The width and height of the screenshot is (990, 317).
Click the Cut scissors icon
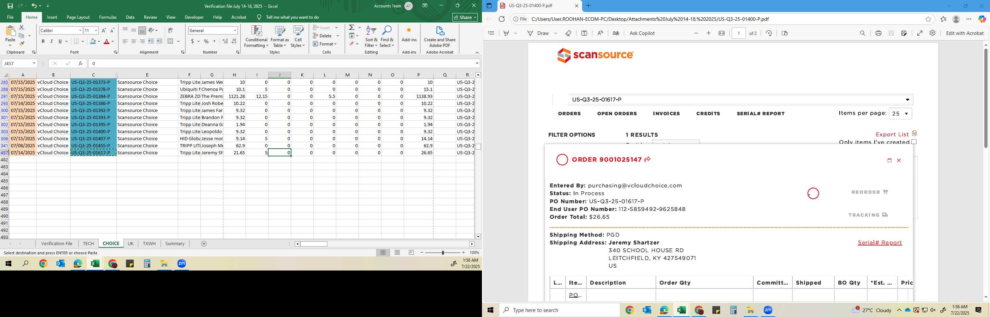22,27
